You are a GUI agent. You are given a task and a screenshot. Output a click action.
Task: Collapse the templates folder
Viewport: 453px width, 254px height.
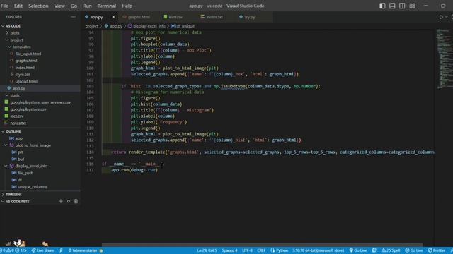pyautogui.click(x=22, y=47)
